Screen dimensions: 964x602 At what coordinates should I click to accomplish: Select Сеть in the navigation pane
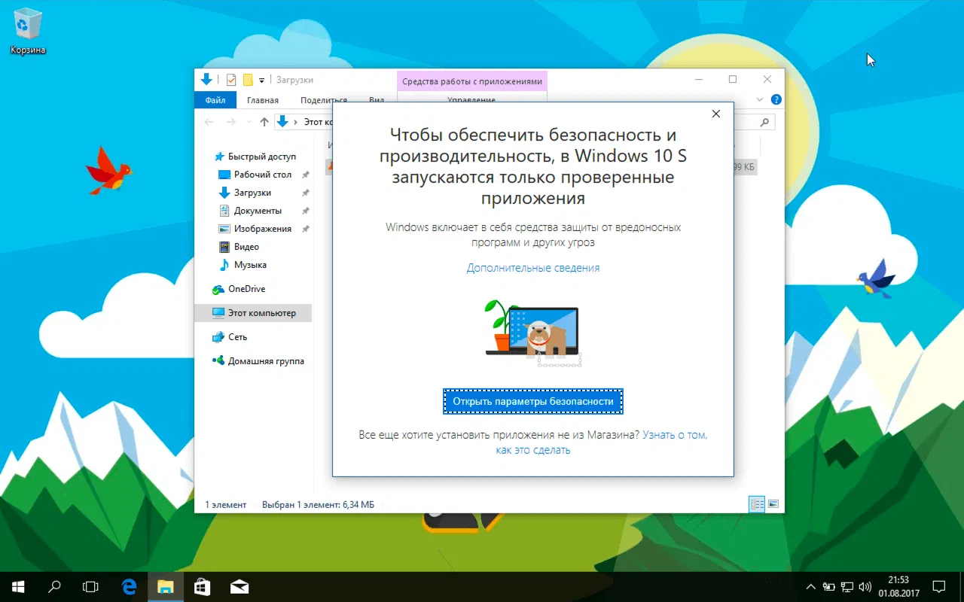point(230,337)
